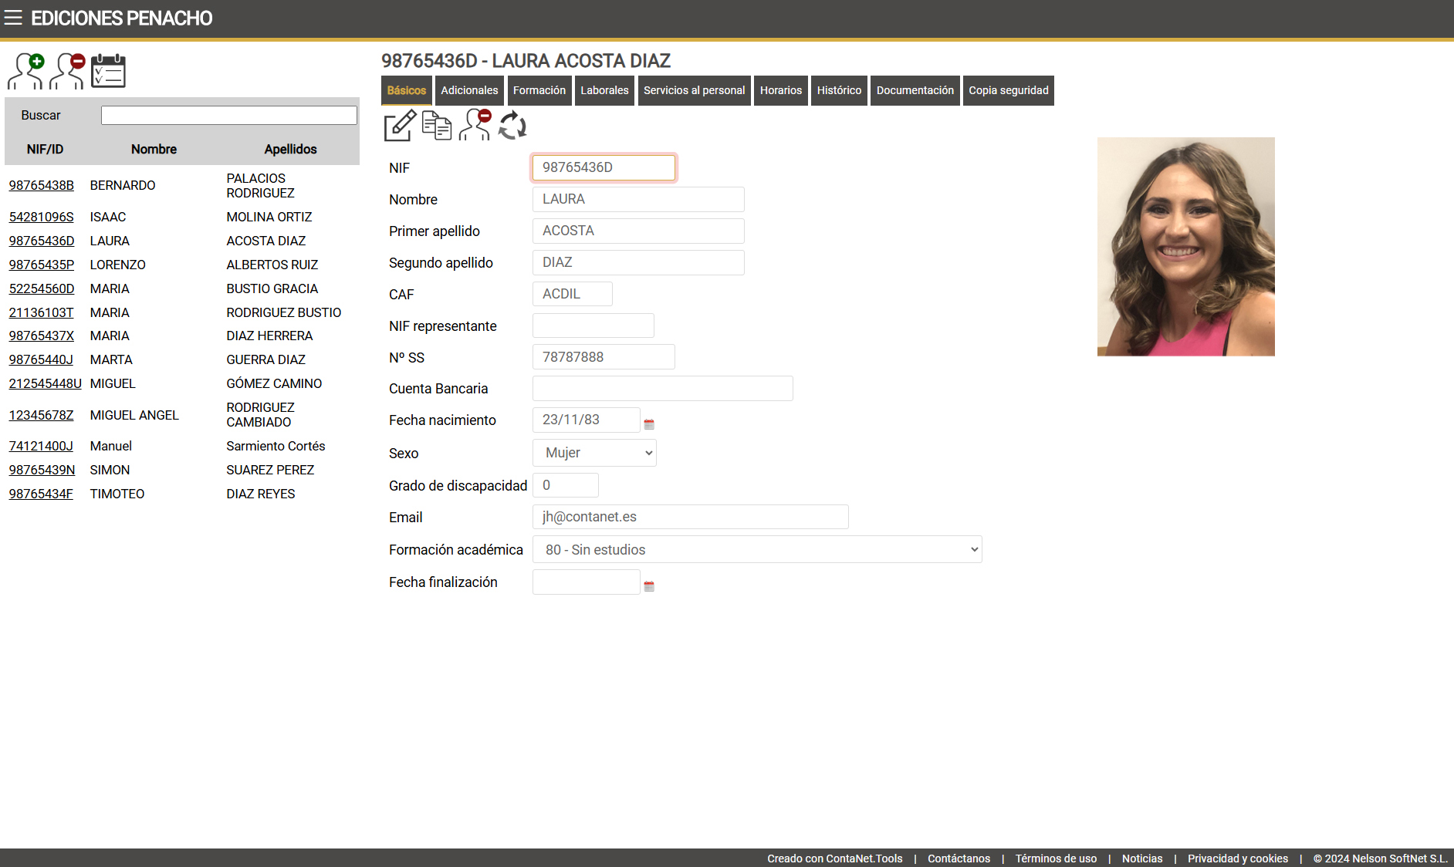Screen dimensions: 1454x867
Task: Click the Noticias footer link
Action: click(1142, 859)
